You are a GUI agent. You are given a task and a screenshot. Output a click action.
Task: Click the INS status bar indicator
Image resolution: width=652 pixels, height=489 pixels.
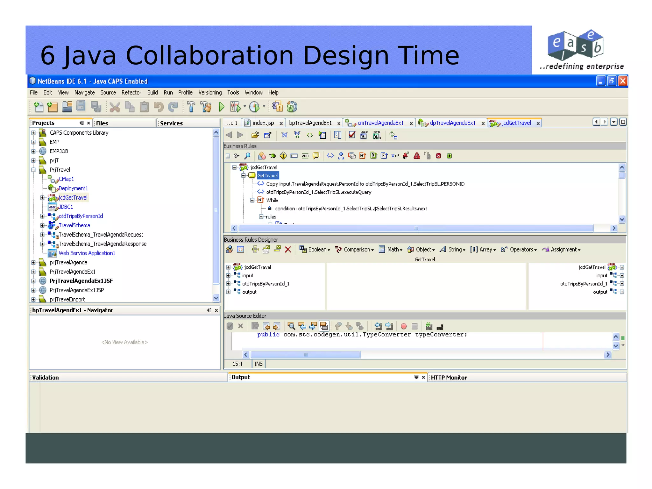259,364
